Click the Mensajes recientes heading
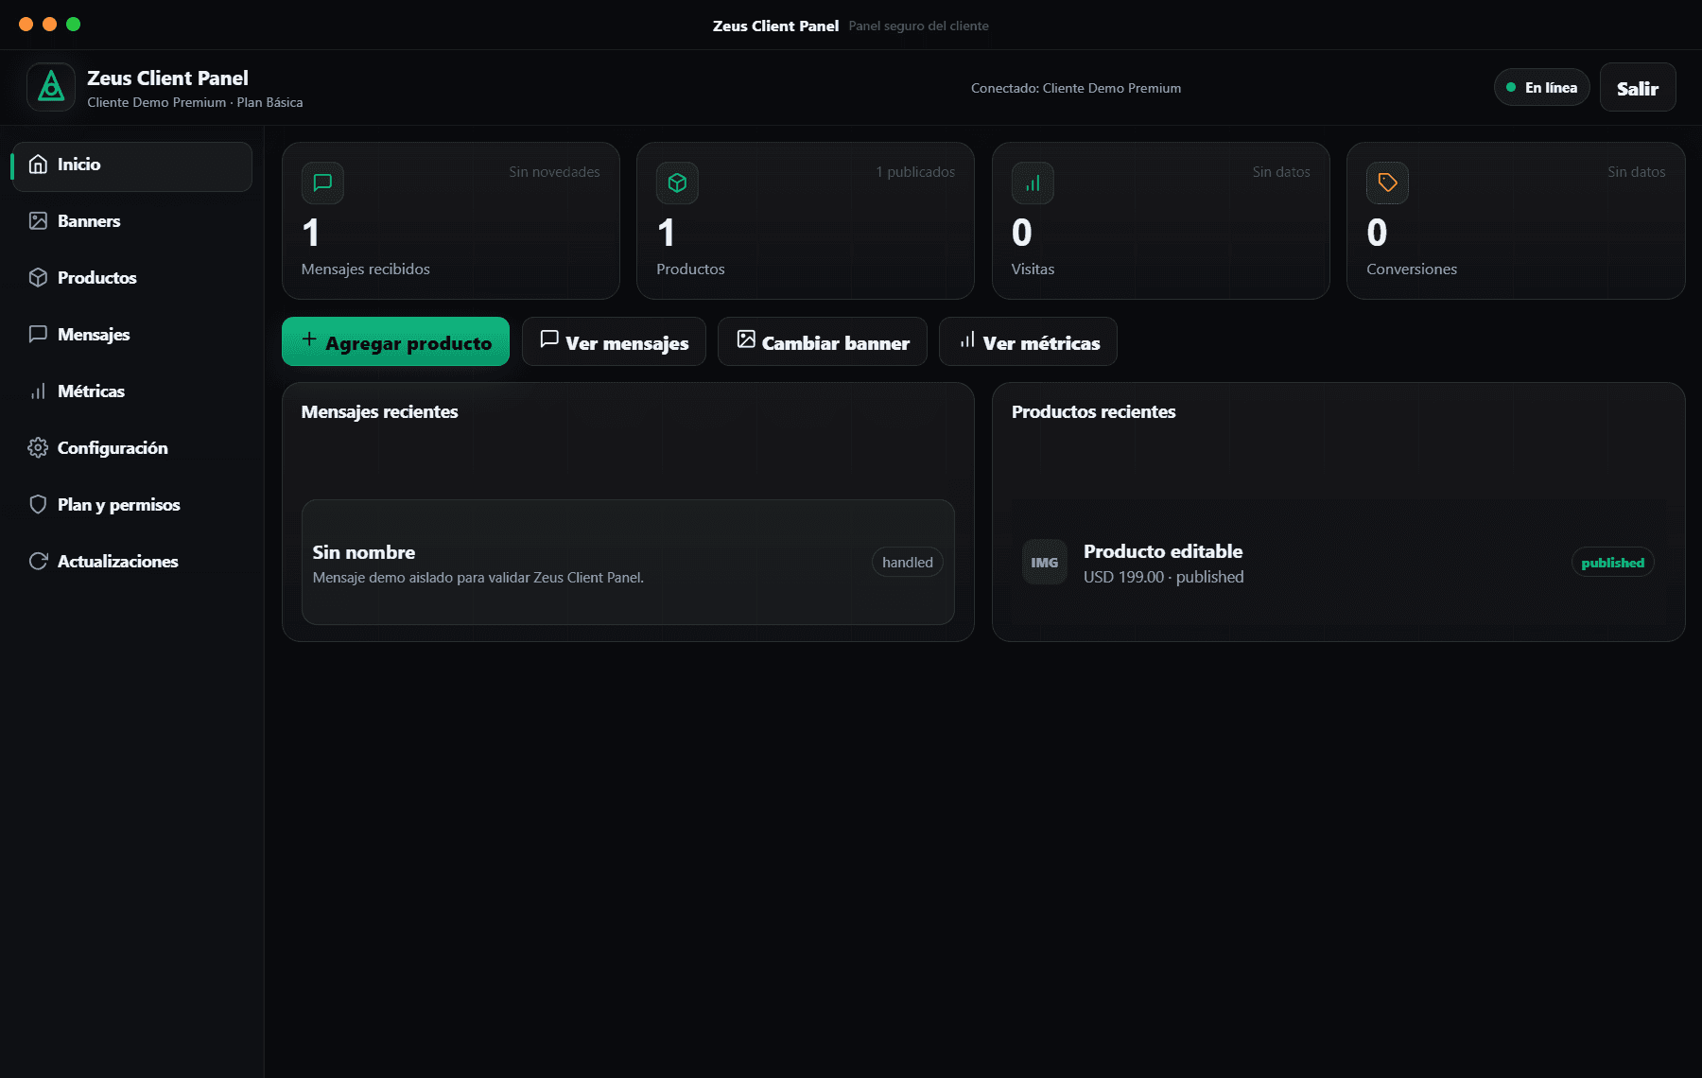 pyautogui.click(x=380, y=412)
